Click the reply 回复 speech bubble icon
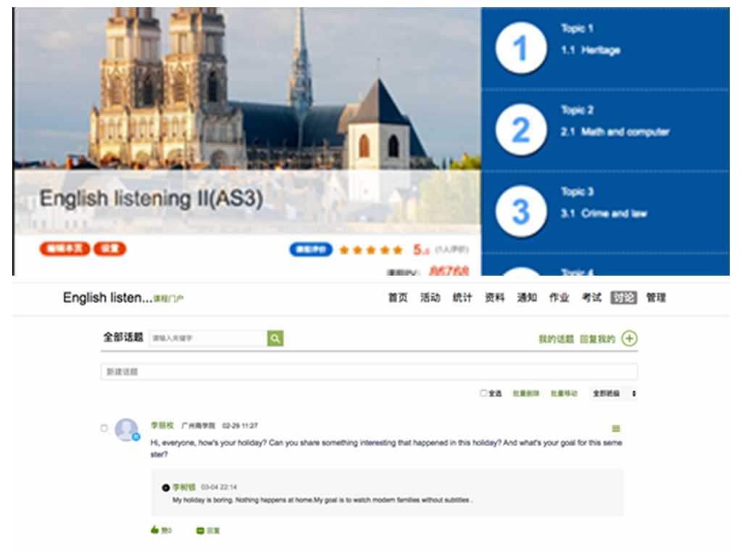742x557 pixels. click(x=201, y=531)
